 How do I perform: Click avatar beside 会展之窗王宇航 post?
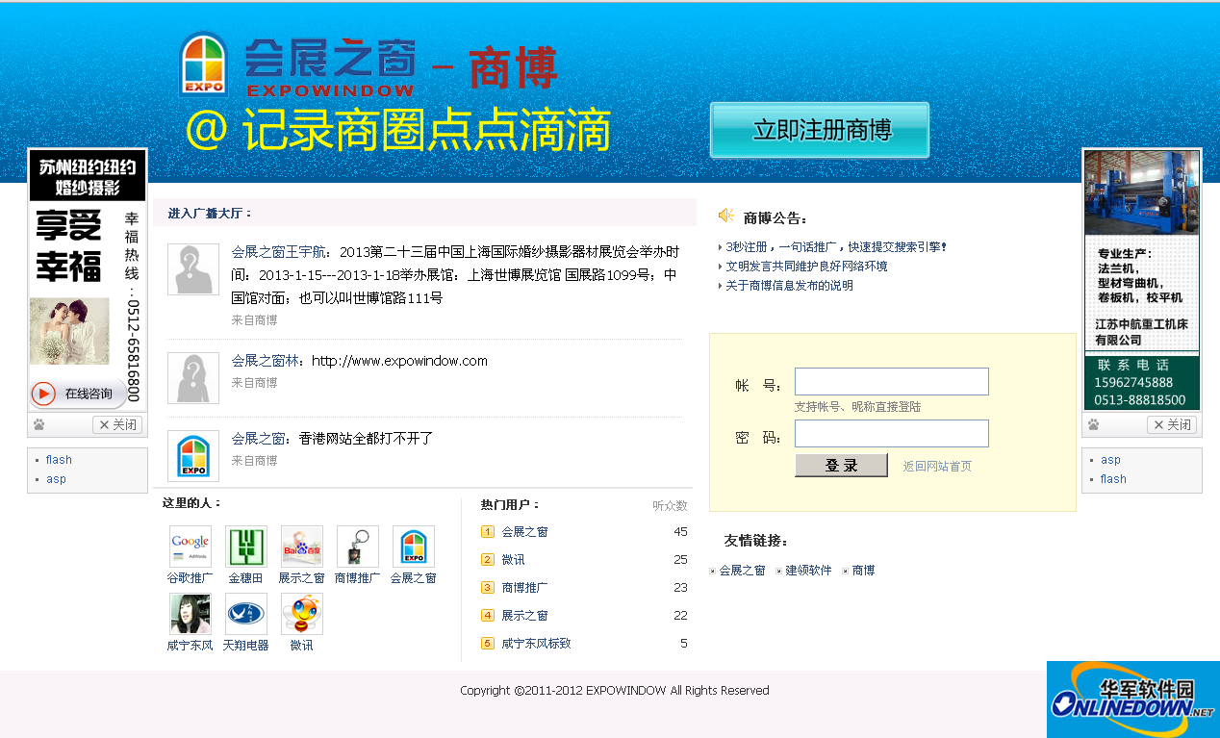[193, 269]
